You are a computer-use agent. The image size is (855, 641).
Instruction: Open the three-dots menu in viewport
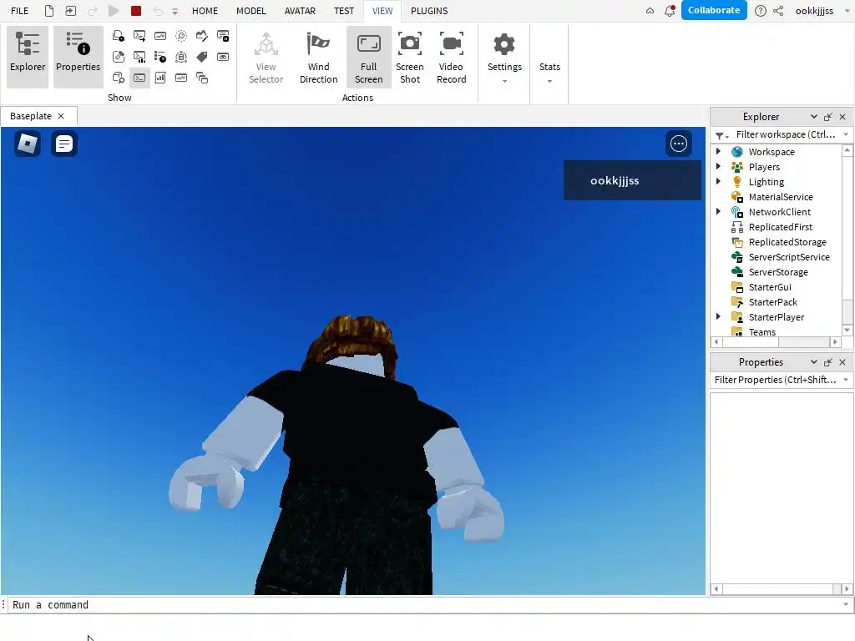(679, 144)
